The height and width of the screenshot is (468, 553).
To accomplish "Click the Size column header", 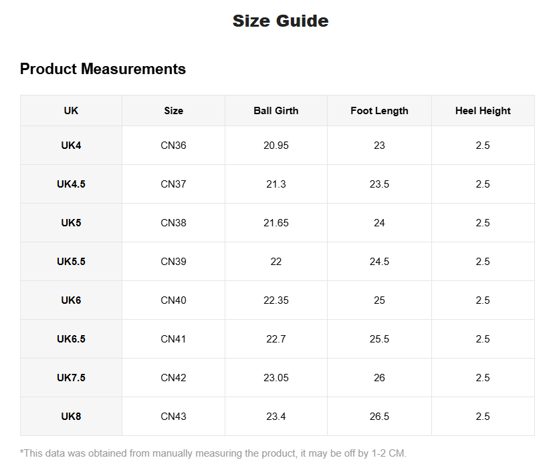I will [173, 111].
